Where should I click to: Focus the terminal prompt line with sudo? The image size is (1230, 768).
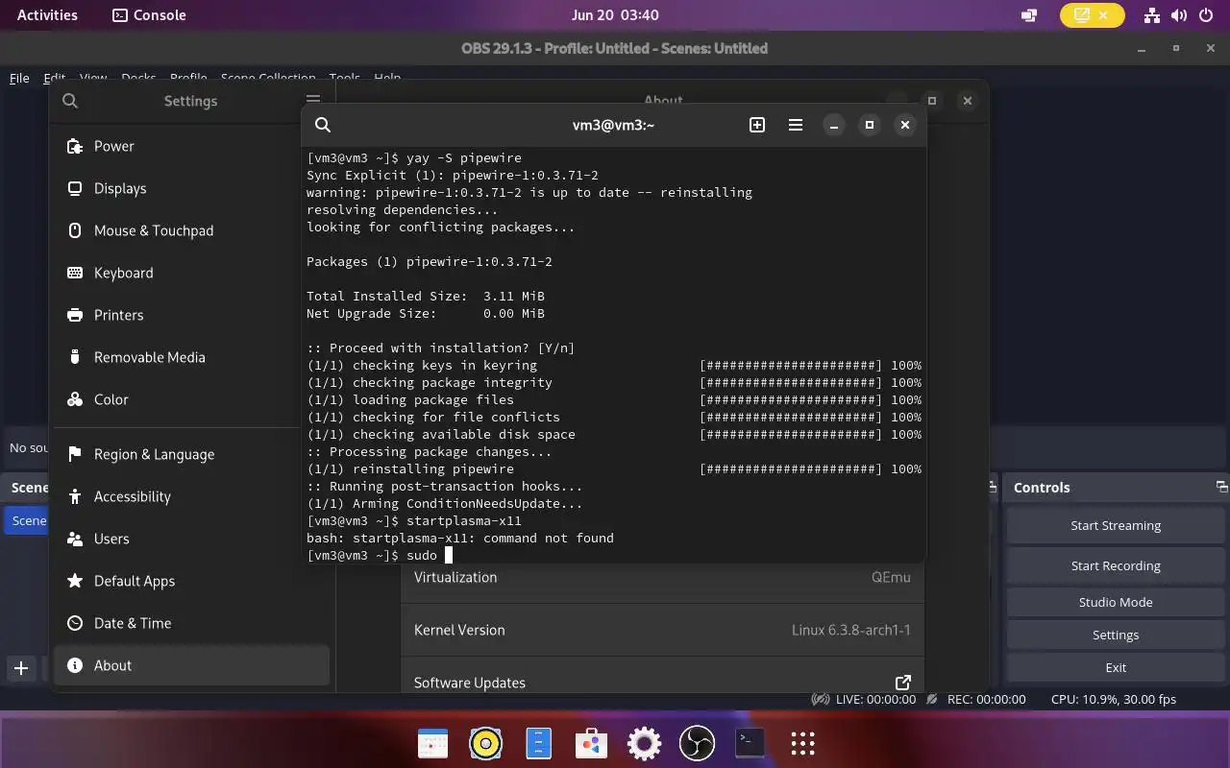click(x=379, y=555)
